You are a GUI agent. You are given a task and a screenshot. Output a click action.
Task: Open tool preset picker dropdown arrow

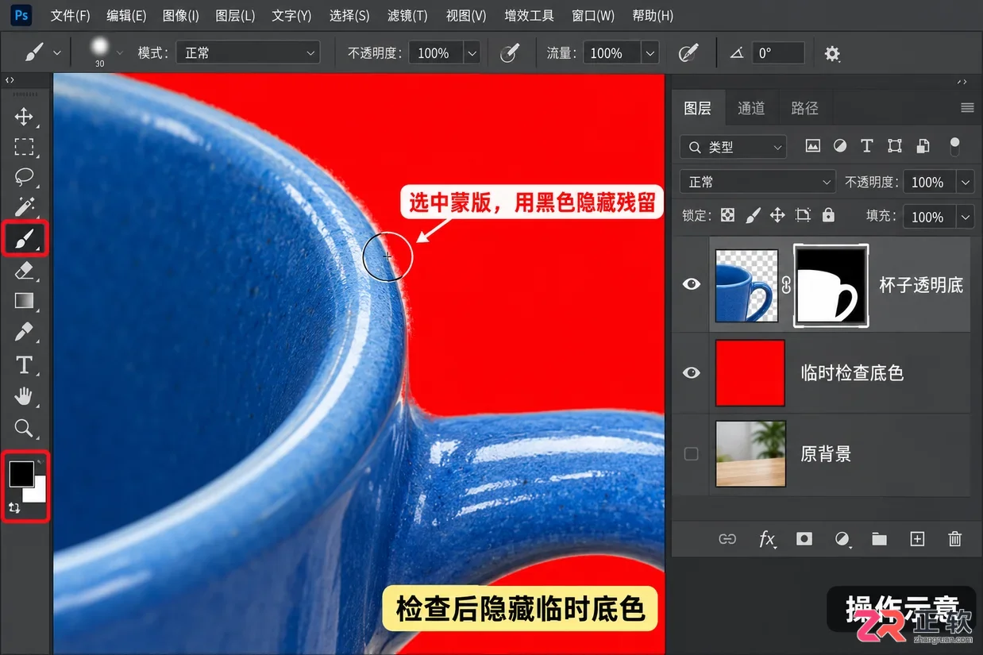coord(57,53)
